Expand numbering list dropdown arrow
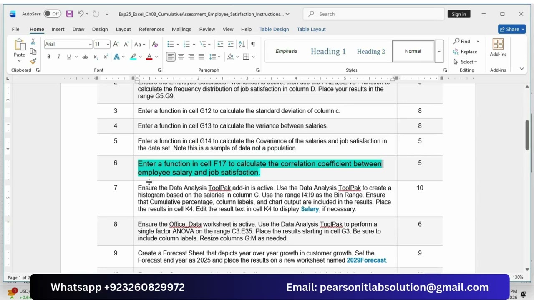Screen dimensions: 534x300 pos(194,44)
